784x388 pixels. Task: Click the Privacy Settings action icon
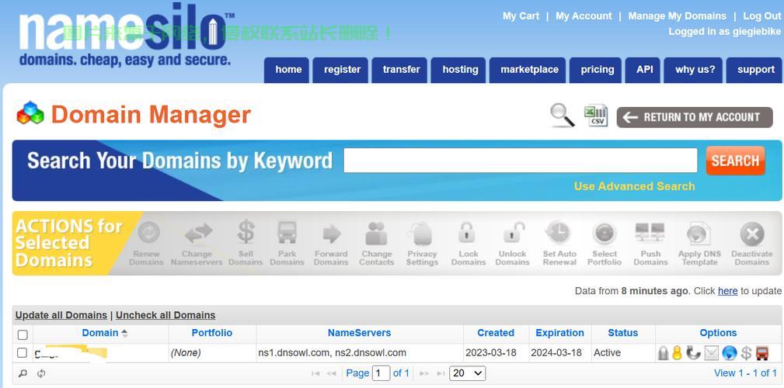(x=420, y=234)
